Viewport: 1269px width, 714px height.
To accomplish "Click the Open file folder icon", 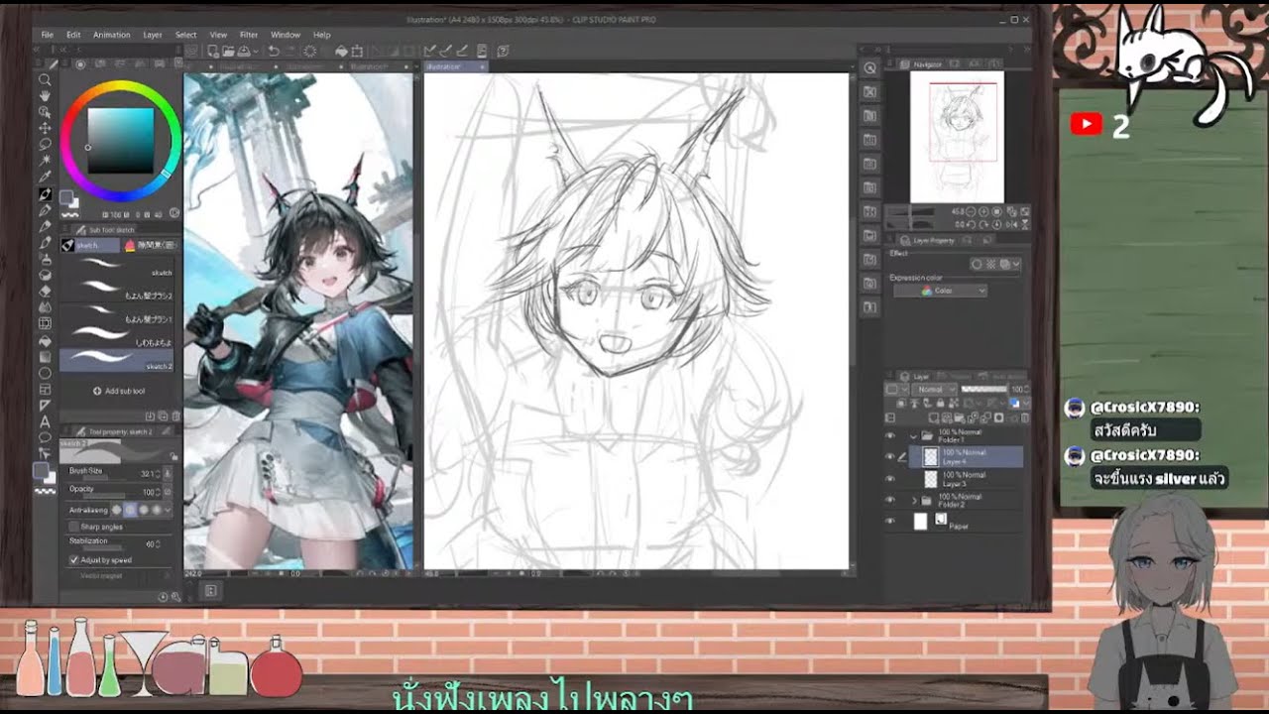I will coord(229,51).
